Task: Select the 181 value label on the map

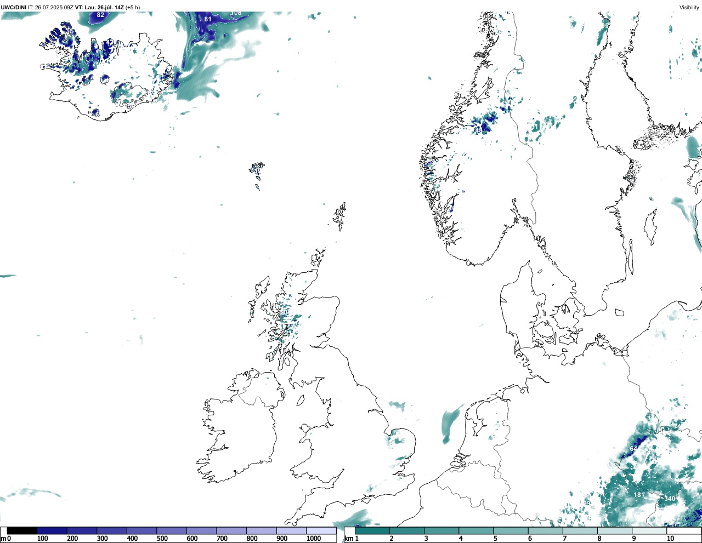Action: pos(639,495)
